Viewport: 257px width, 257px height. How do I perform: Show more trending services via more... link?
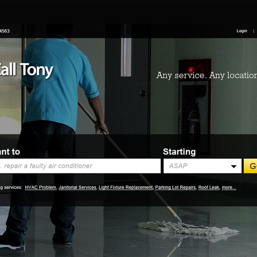coord(229,188)
